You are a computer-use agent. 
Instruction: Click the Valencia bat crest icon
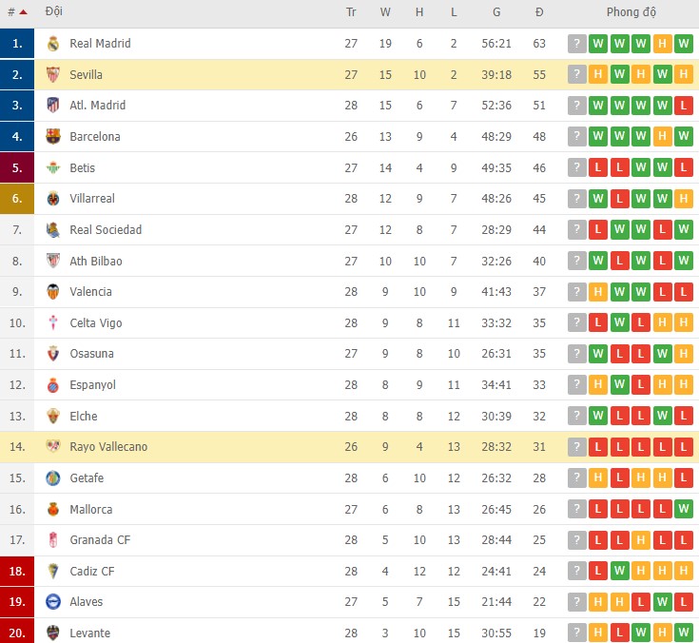53,292
